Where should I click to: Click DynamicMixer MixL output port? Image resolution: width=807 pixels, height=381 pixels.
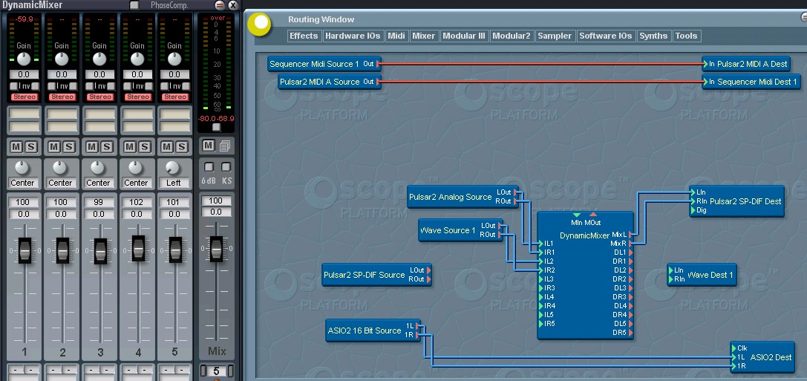tap(630, 234)
